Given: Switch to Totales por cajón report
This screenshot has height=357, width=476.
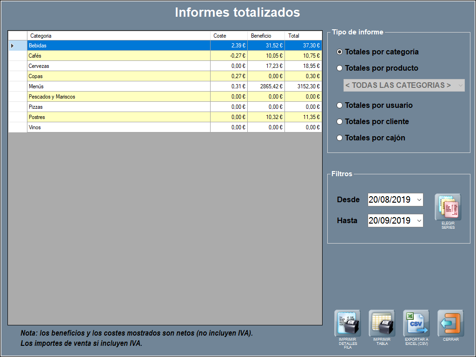Looking at the screenshot, I should (x=340, y=138).
